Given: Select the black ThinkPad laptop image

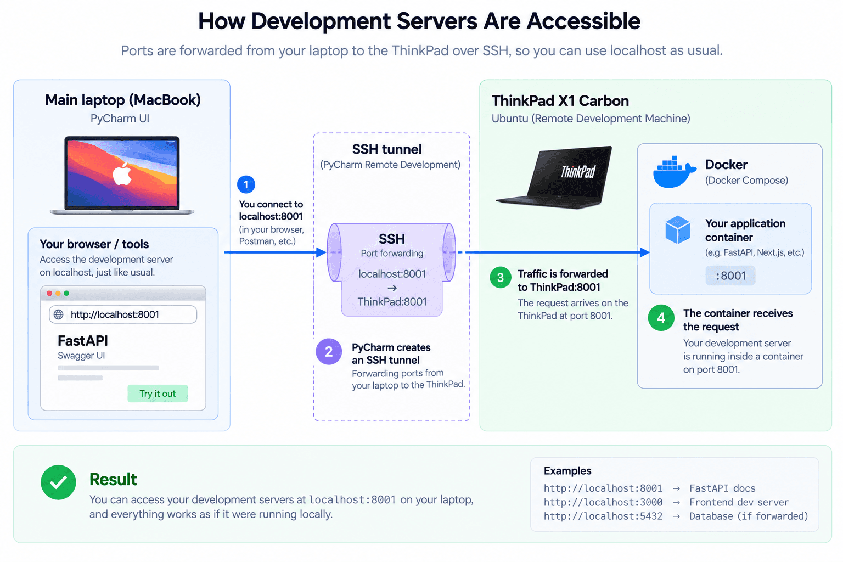Looking at the screenshot, I should pyautogui.click(x=554, y=177).
